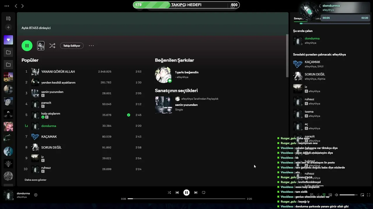Adjust the volume slider
The height and width of the screenshot is (209, 373).
pos(349,195)
